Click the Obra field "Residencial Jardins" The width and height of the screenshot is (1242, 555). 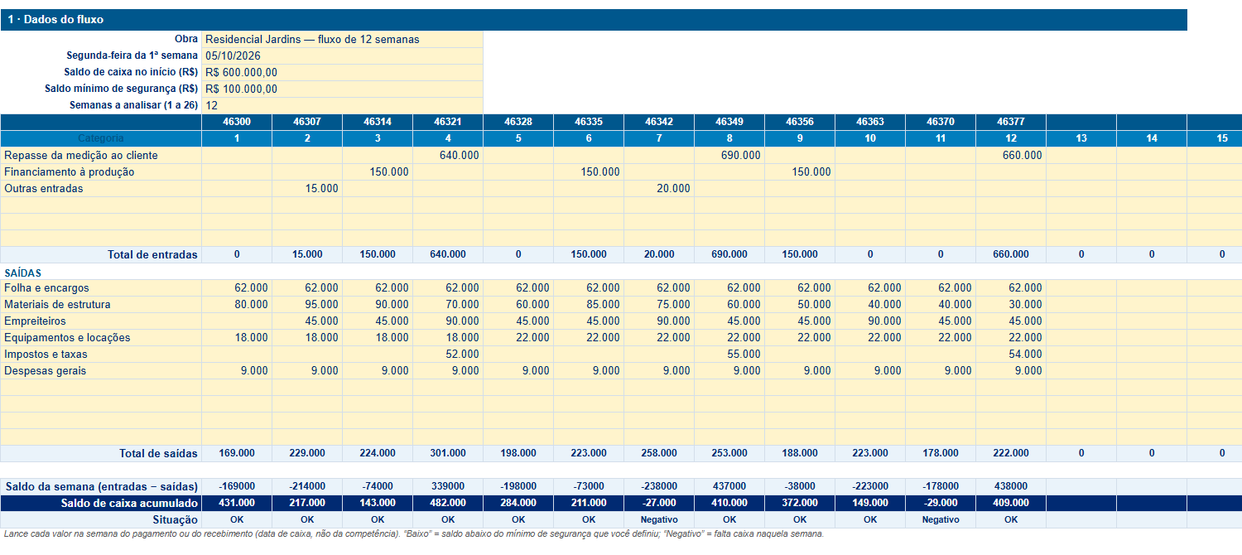[x=342, y=39]
